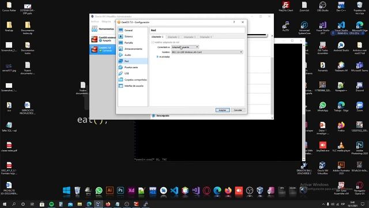Expand the Avanzadas section
Viewport: 369px width, 208px height.
point(163,57)
